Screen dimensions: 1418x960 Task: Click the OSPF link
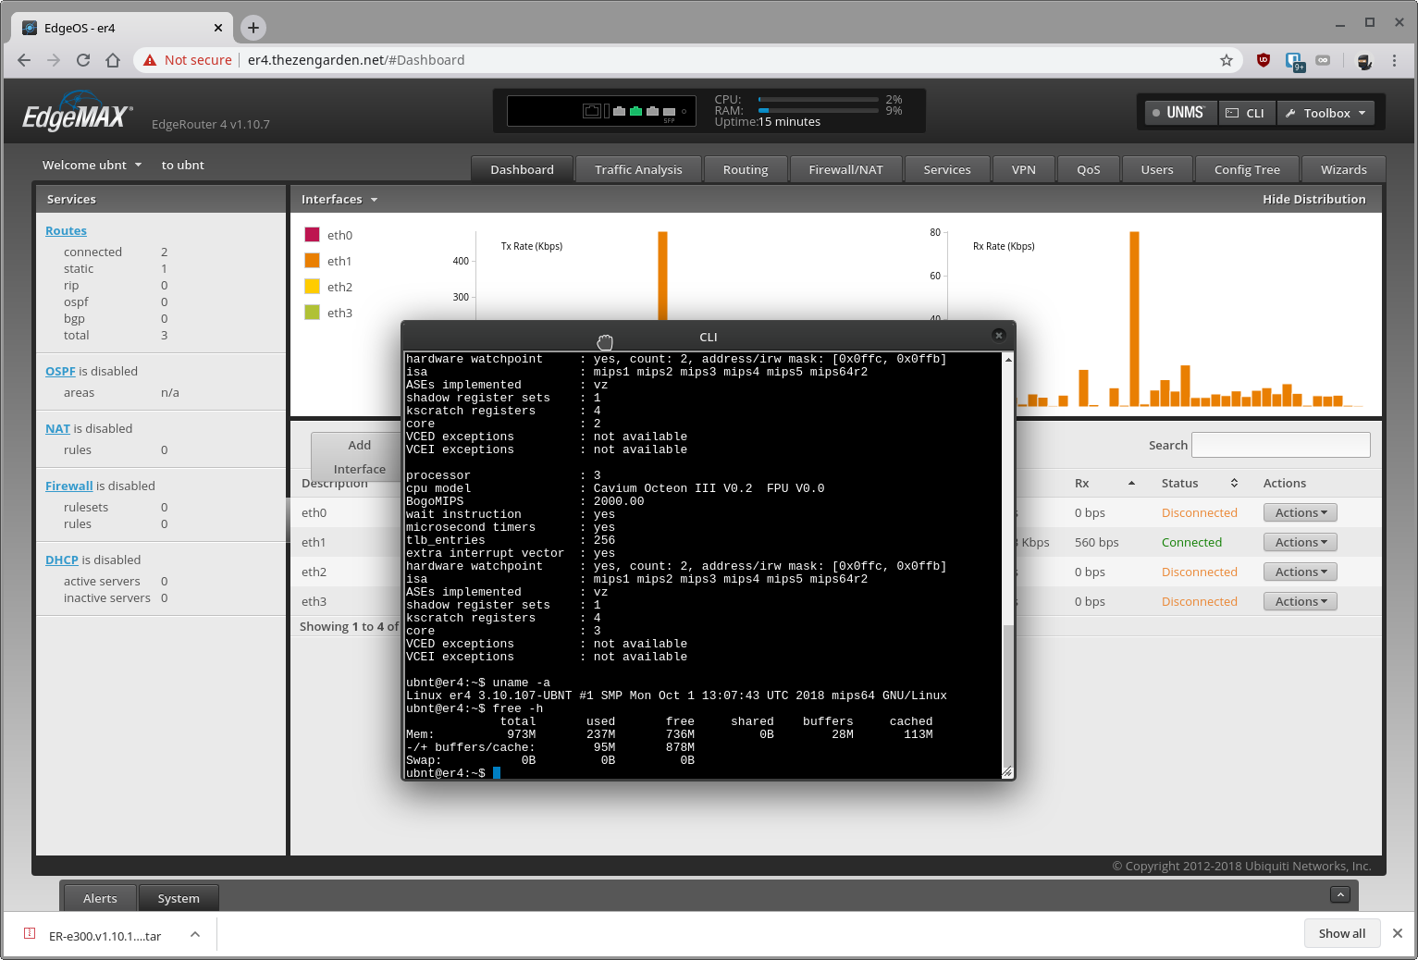(60, 371)
